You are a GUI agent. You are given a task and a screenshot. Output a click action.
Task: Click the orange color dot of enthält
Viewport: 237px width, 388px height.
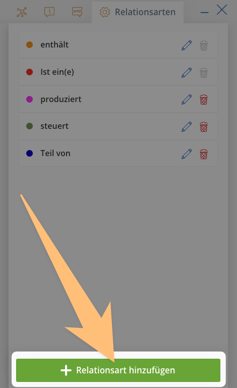[x=30, y=45]
